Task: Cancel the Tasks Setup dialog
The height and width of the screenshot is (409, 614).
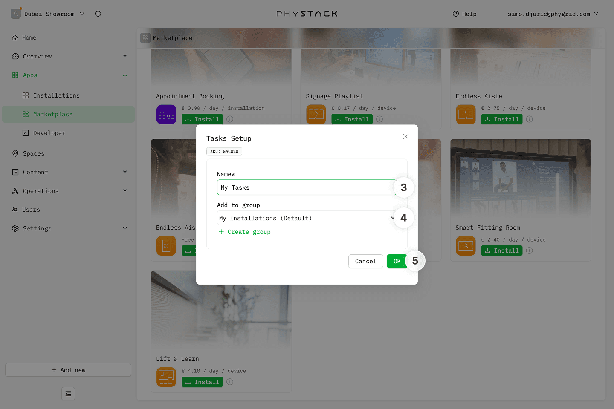Action: click(x=366, y=261)
